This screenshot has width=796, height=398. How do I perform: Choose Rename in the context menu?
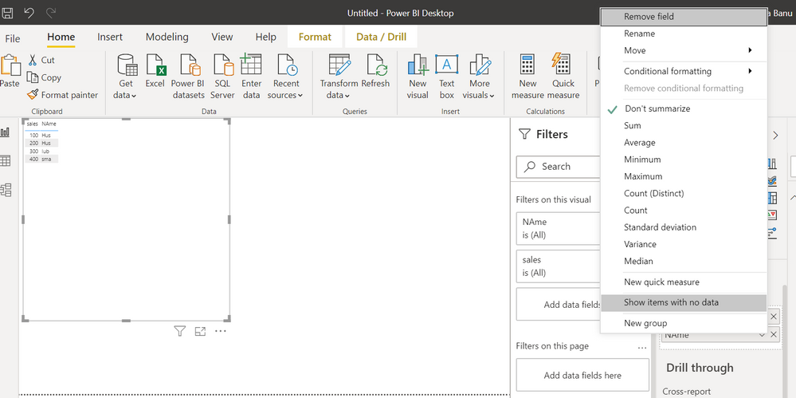(x=684, y=33)
